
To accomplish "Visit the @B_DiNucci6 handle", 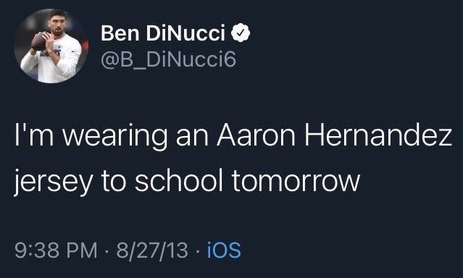I will (x=168, y=60).
